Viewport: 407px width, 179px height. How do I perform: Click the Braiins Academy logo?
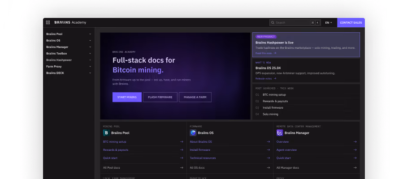pos(70,22)
